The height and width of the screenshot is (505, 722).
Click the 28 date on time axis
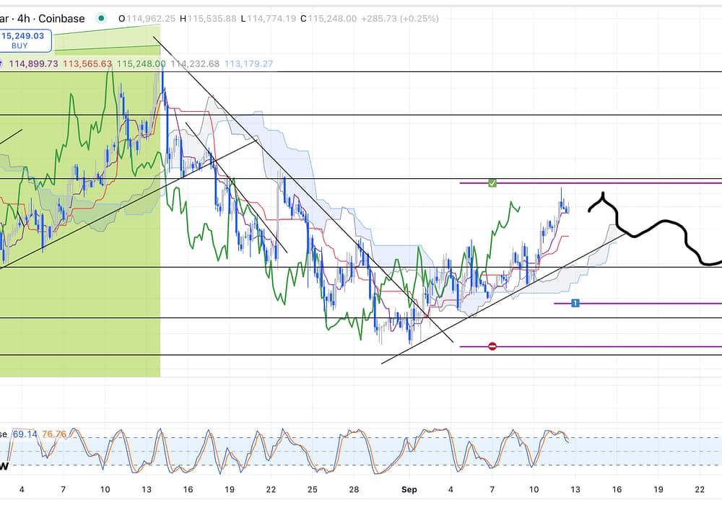[354, 489]
